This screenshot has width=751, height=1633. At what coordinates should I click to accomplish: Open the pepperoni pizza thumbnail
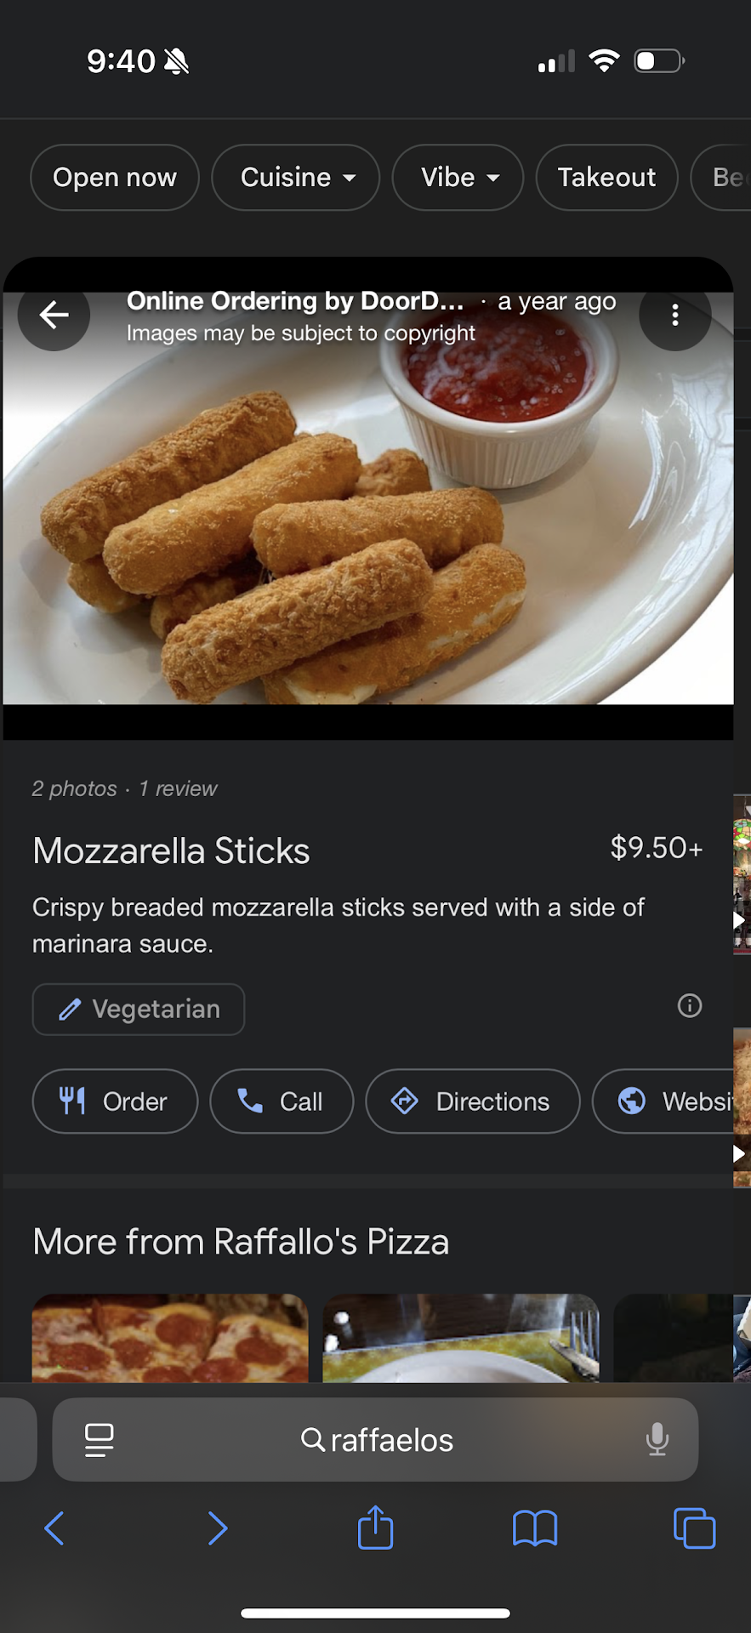(x=170, y=1338)
